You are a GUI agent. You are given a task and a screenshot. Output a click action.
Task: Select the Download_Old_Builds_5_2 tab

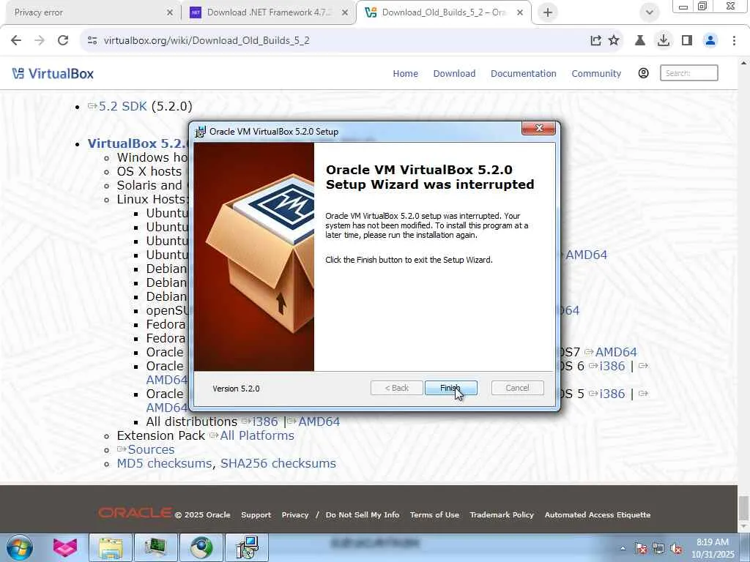[x=443, y=12]
